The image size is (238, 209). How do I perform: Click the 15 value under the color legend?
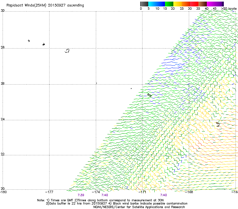165,9
